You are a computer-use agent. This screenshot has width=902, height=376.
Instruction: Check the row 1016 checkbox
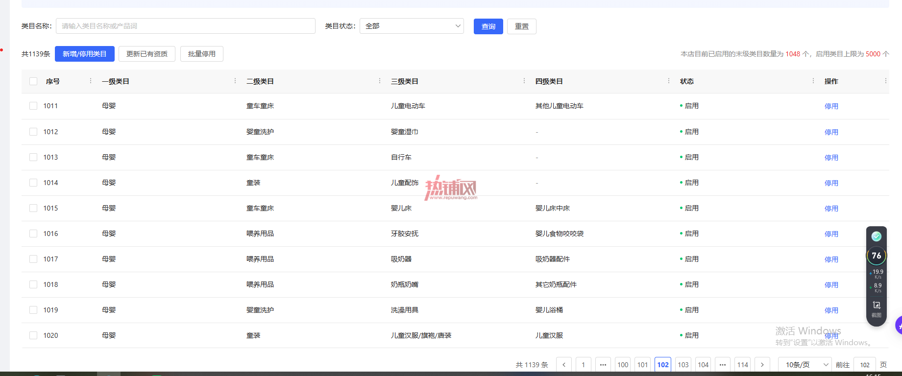click(33, 234)
